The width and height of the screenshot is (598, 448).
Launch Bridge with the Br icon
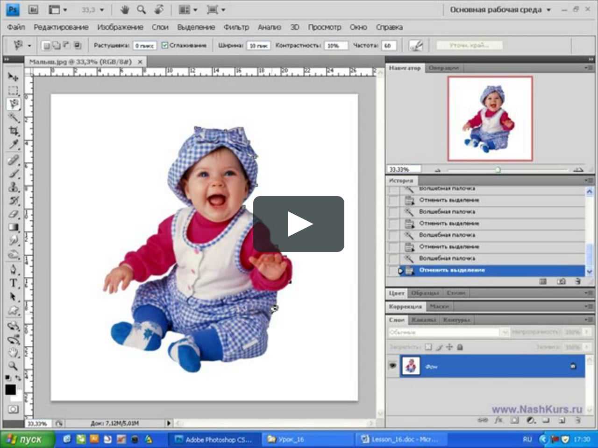[33, 9]
